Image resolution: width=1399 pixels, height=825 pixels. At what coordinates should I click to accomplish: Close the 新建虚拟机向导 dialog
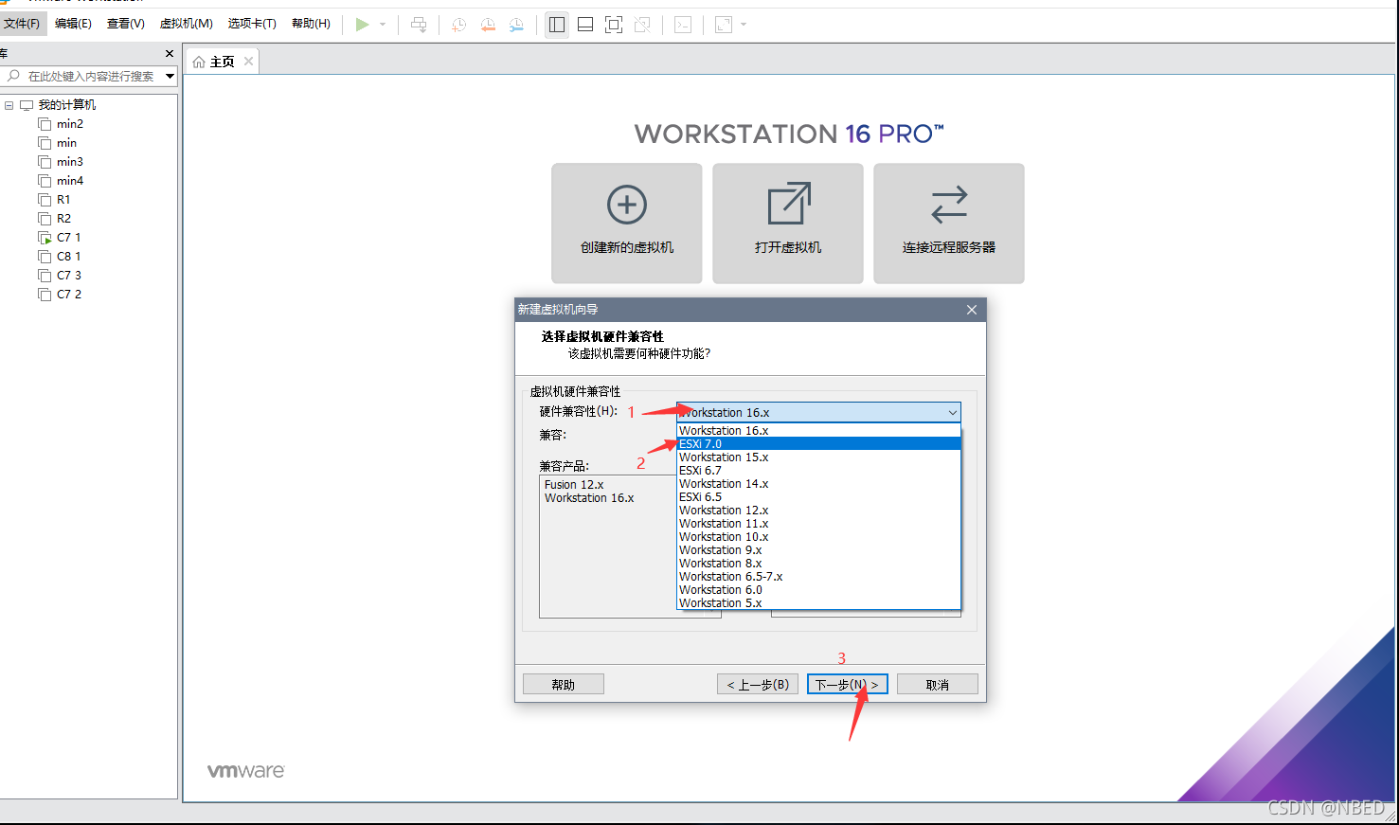coord(972,310)
